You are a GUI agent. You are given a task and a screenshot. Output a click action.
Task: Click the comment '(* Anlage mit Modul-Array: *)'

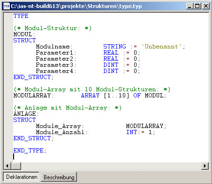tap(68, 108)
